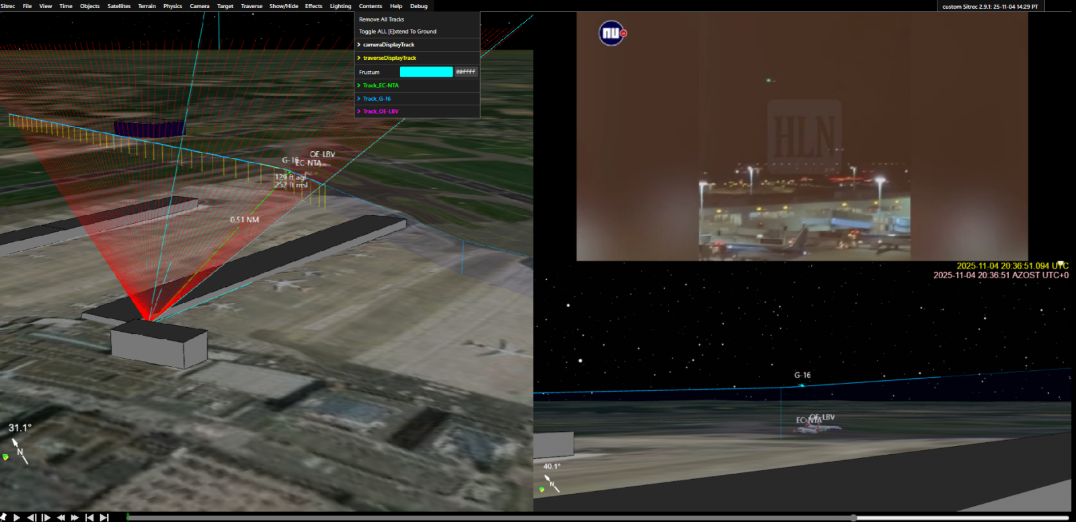The height and width of the screenshot is (522, 1076).
Task: Expand the traverseDisplayTrack folder
Action: click(x=389, y=58)
